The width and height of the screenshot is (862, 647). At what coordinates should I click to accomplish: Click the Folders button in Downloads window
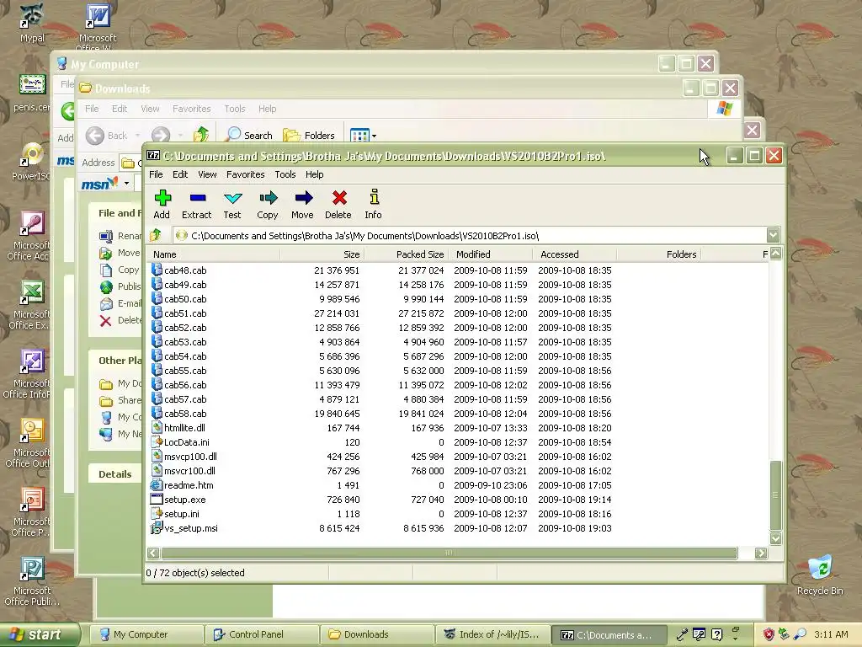[308, 135]
